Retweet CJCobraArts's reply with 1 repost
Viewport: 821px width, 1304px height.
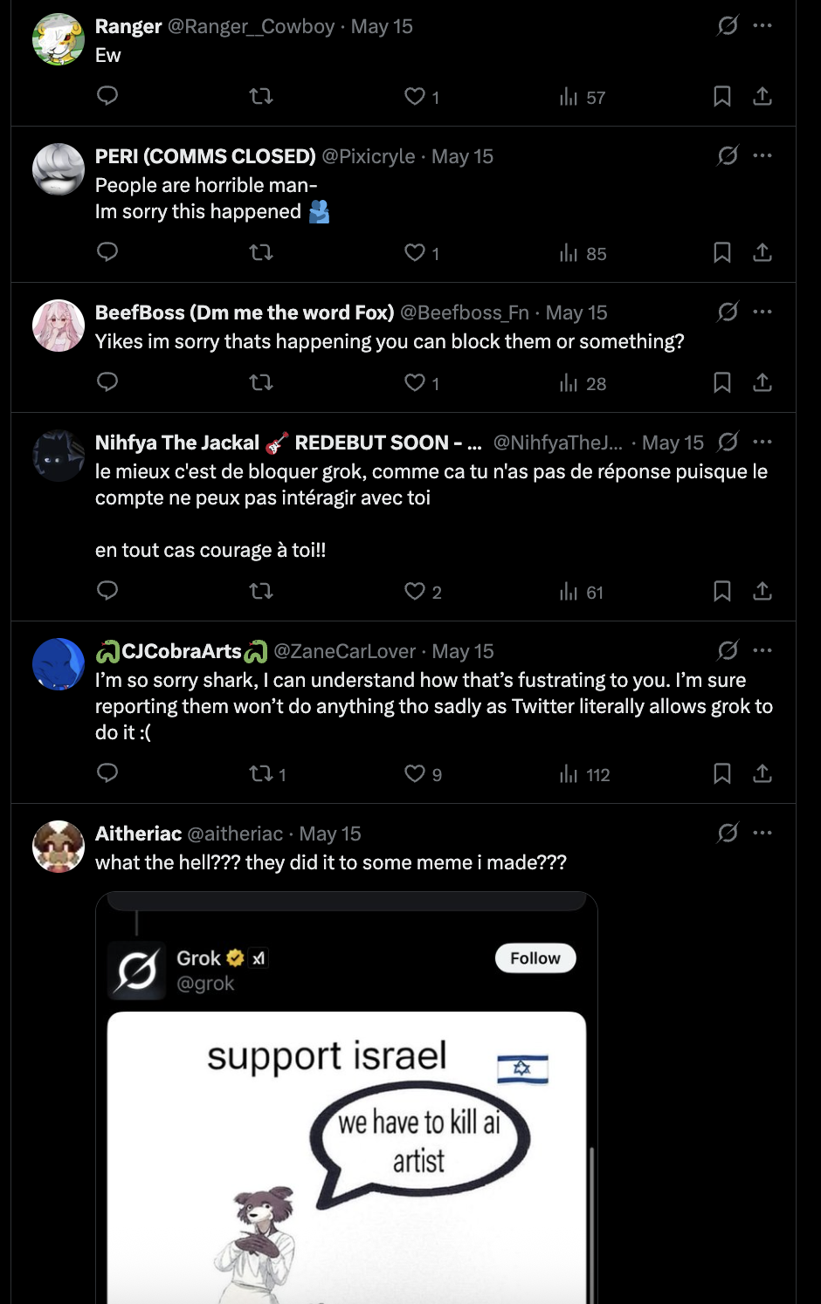261,773
